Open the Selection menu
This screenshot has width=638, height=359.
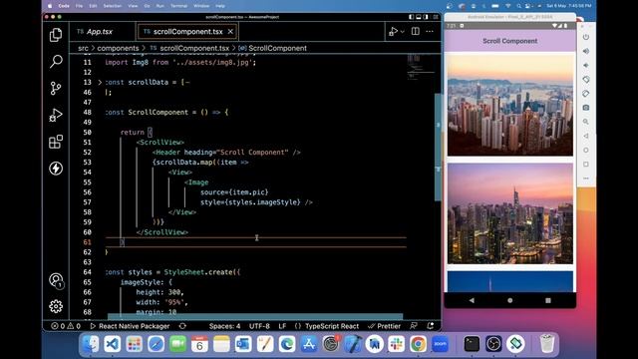[x=113, y=6]
